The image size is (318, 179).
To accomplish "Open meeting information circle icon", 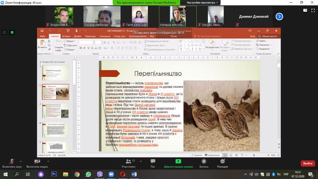I will (5, 32).
